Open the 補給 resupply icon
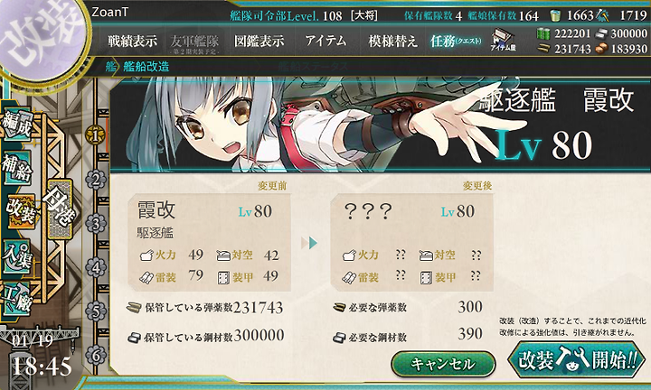 click(17, 168)
